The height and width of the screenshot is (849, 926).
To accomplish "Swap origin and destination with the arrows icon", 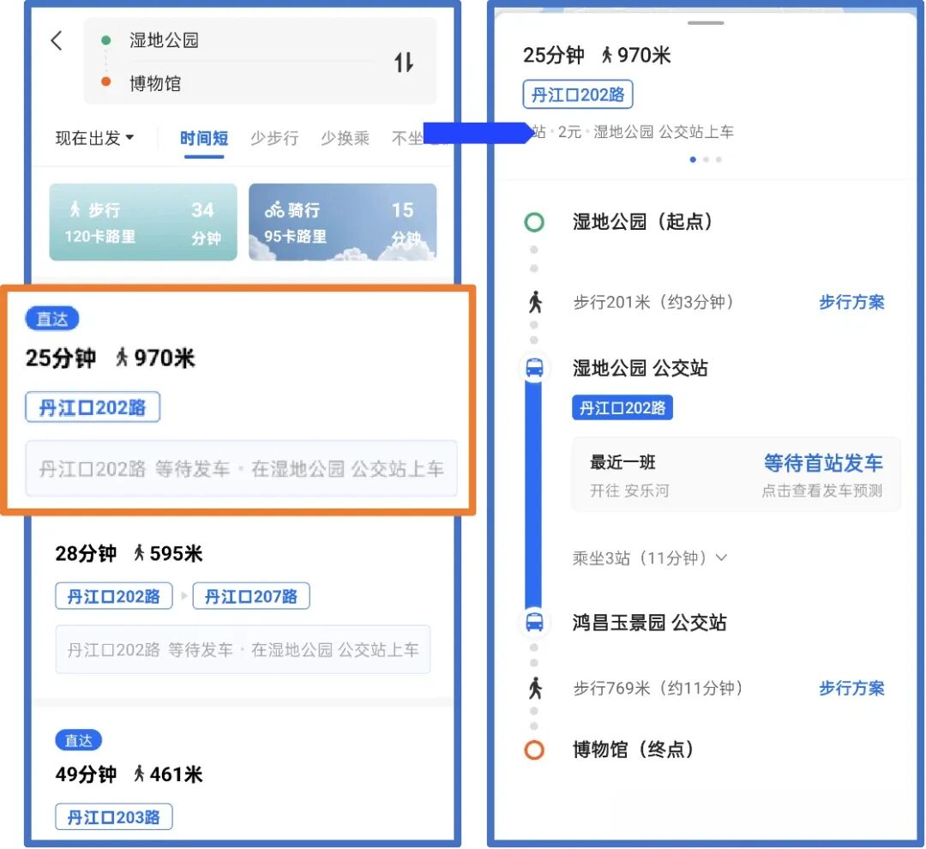I will (404, 62).
